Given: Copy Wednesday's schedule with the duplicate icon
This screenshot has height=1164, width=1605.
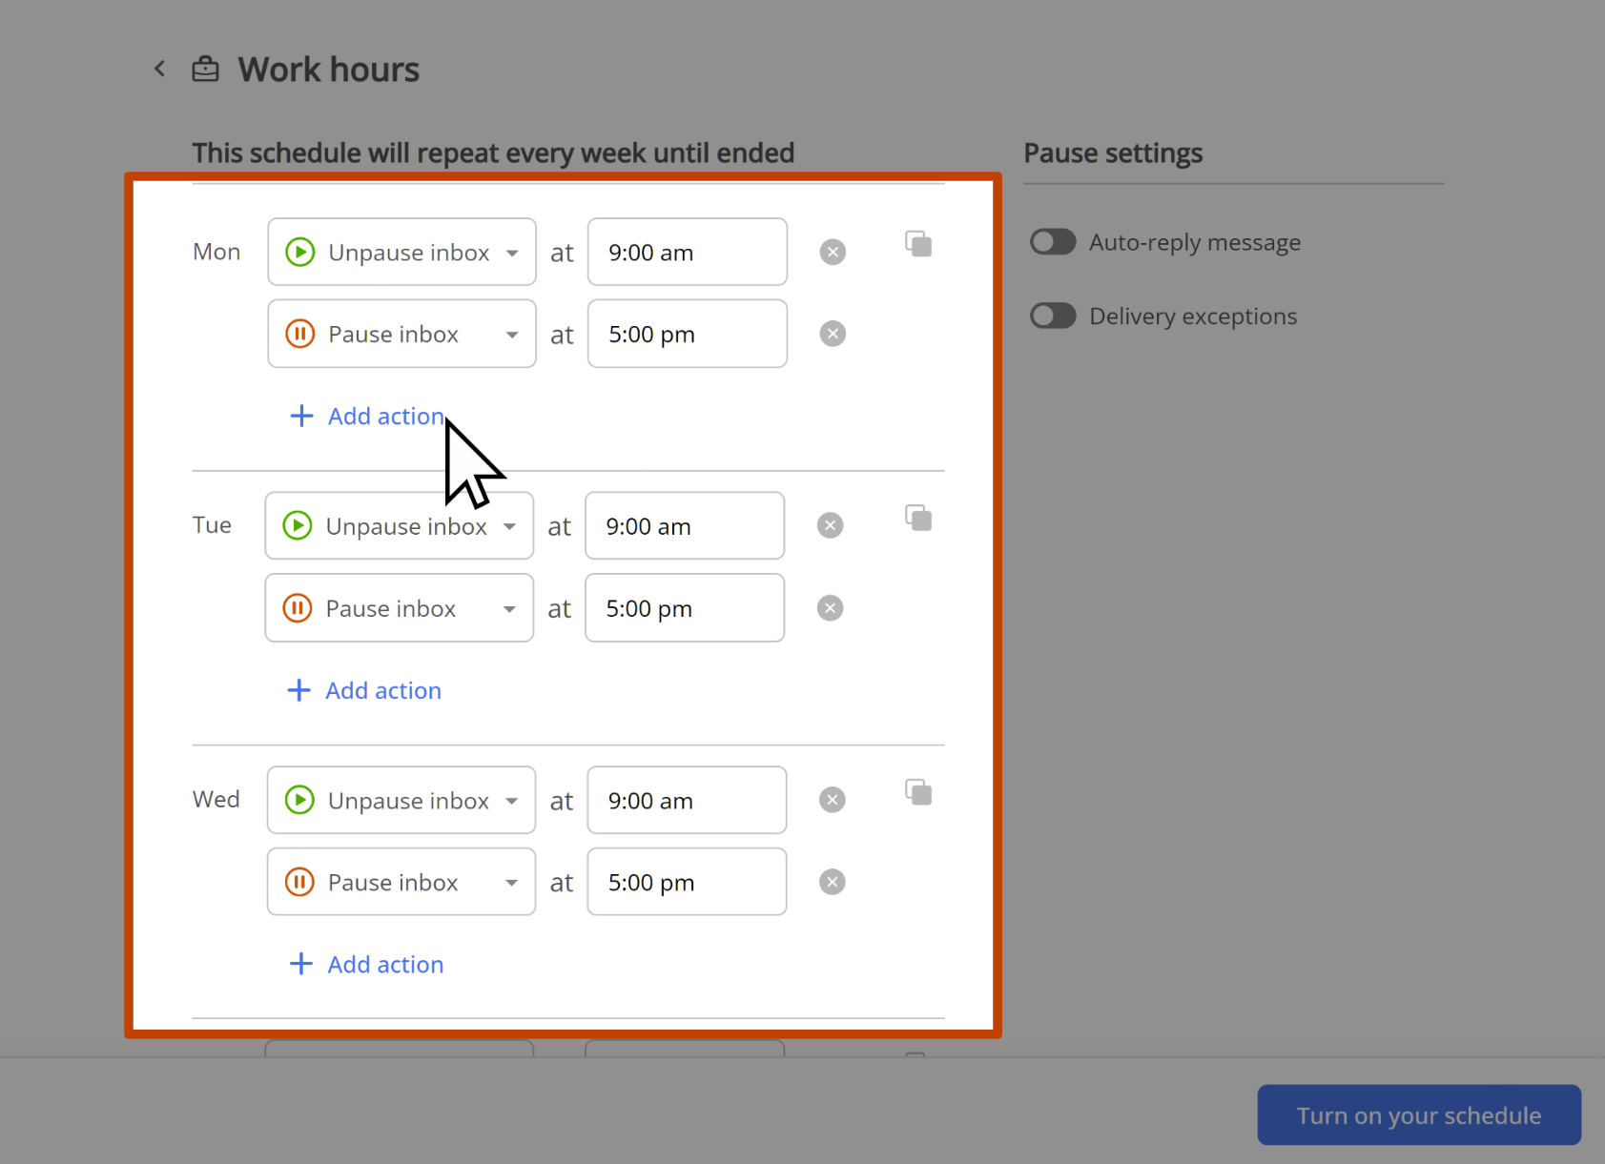Looking at the screenshot, I should [918, 792].
